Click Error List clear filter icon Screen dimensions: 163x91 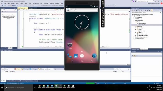pyautogui.click(x=56, y=69)
